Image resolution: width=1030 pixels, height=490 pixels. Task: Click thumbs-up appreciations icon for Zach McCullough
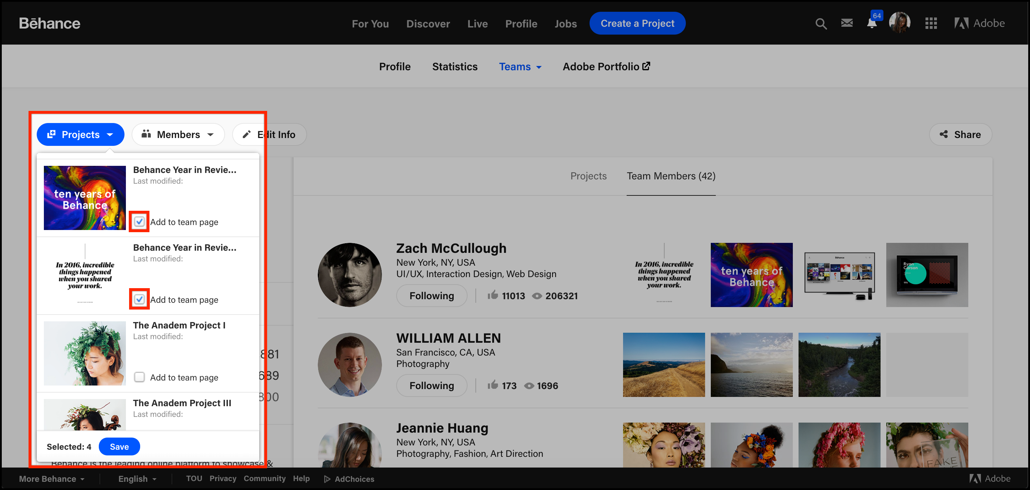click(x=492, y=295)
